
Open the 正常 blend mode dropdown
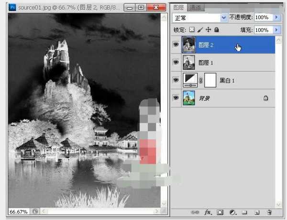[x=199, y=18]
